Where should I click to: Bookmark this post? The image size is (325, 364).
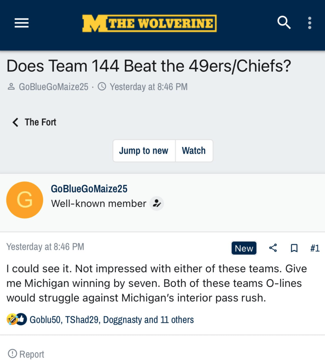click(x=294, y=248)
